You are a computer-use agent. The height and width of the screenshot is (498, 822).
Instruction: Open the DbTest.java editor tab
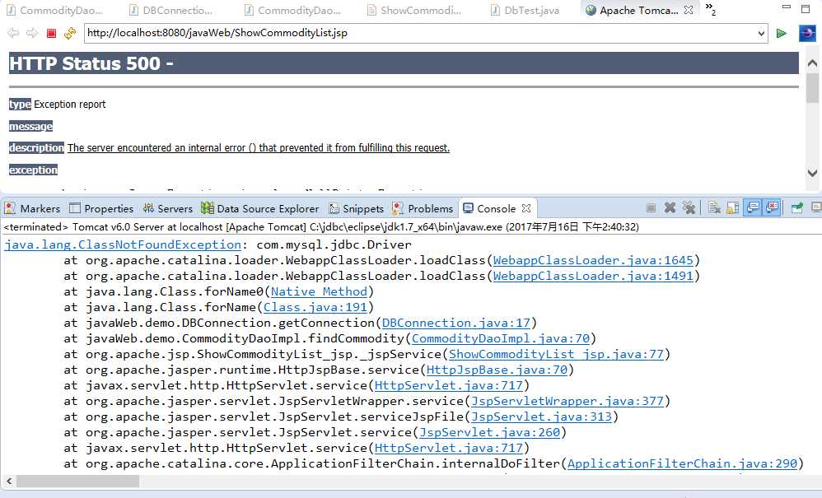[x=525, y=10]
